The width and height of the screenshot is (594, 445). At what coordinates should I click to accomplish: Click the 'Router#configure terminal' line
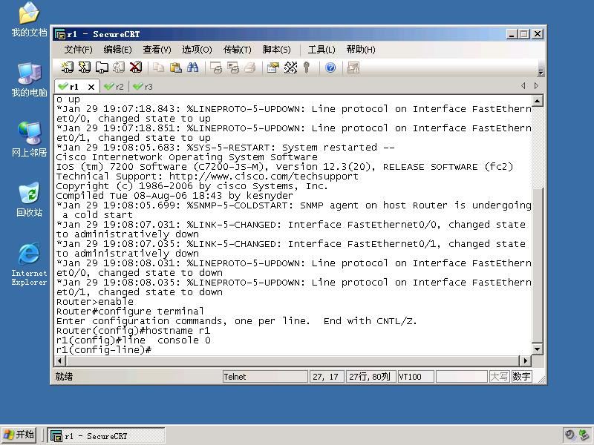(130, 311)
